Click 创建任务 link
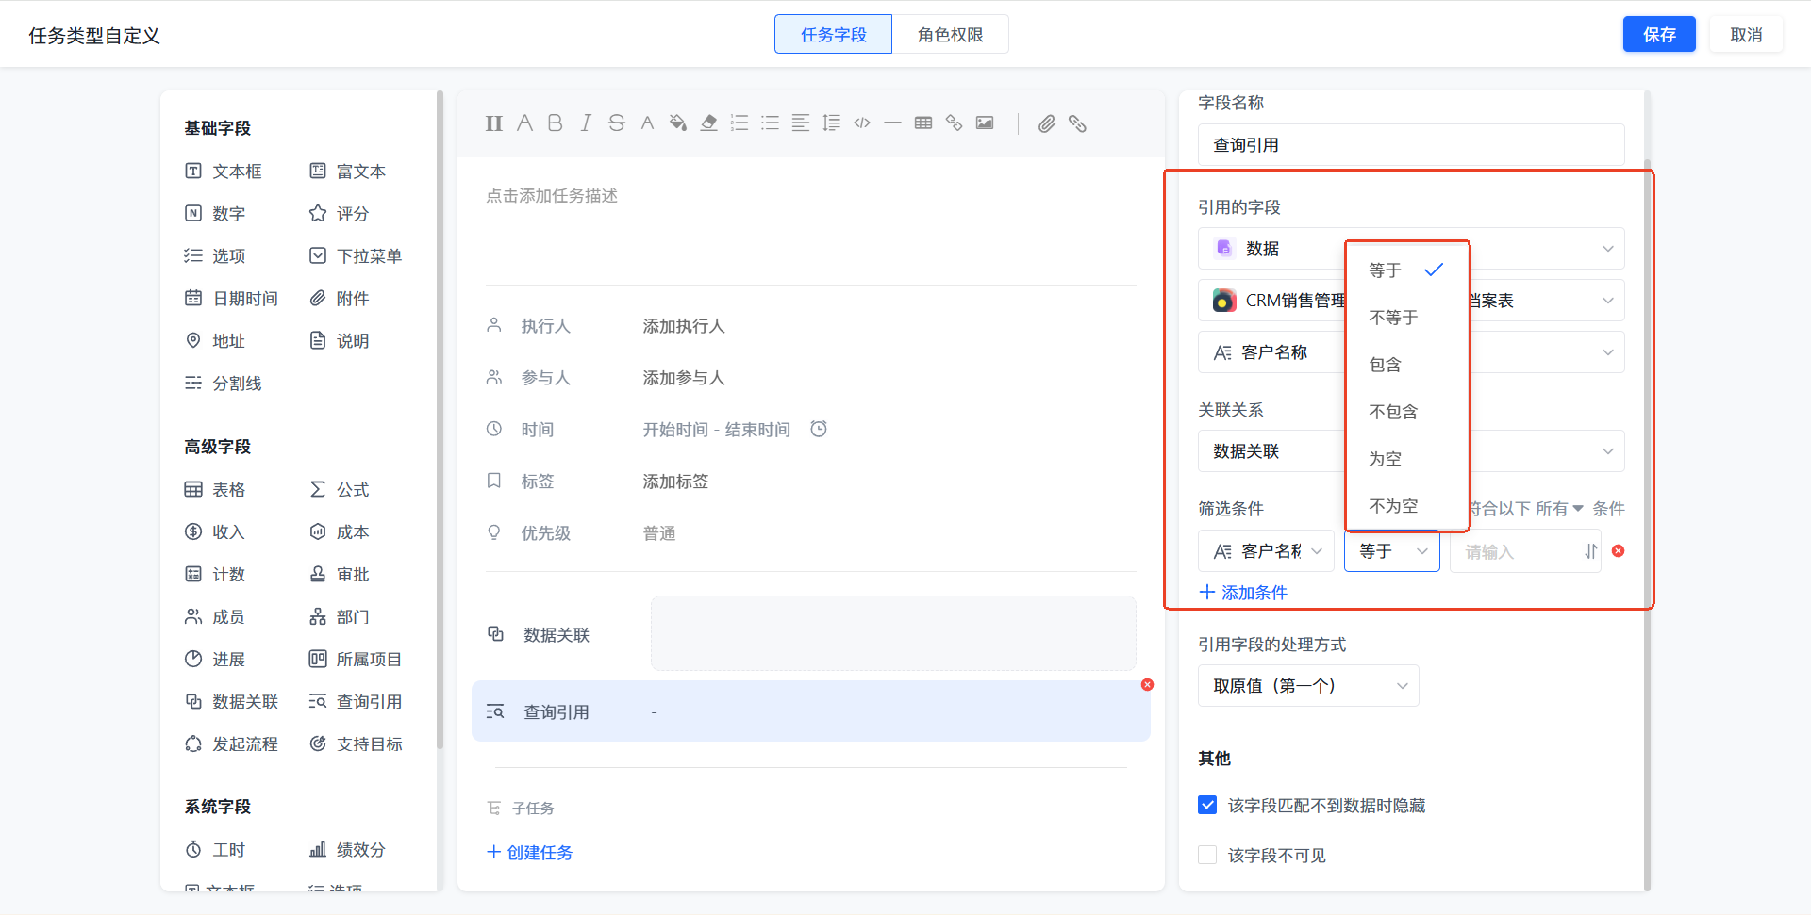Viewport: 1811px width, 915px height. [529, 853]
